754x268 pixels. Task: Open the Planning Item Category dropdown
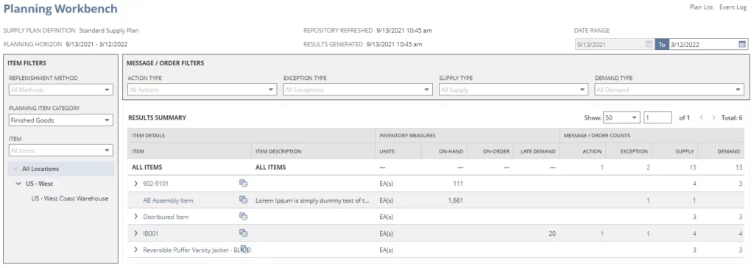[60, 120]
